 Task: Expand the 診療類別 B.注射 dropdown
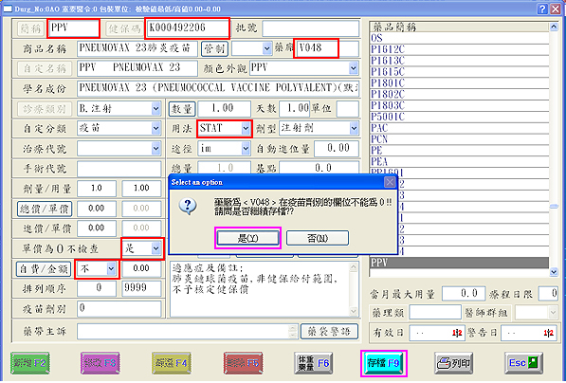coord(155,109)
